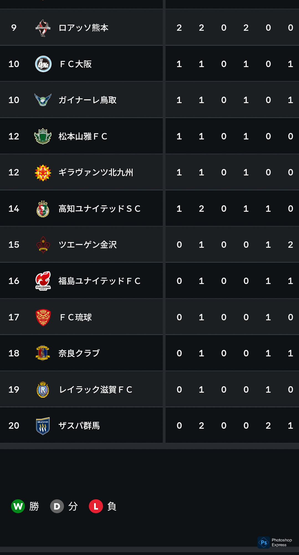
Task: Open the FC大阪 team logo
Action: point(43,64)
